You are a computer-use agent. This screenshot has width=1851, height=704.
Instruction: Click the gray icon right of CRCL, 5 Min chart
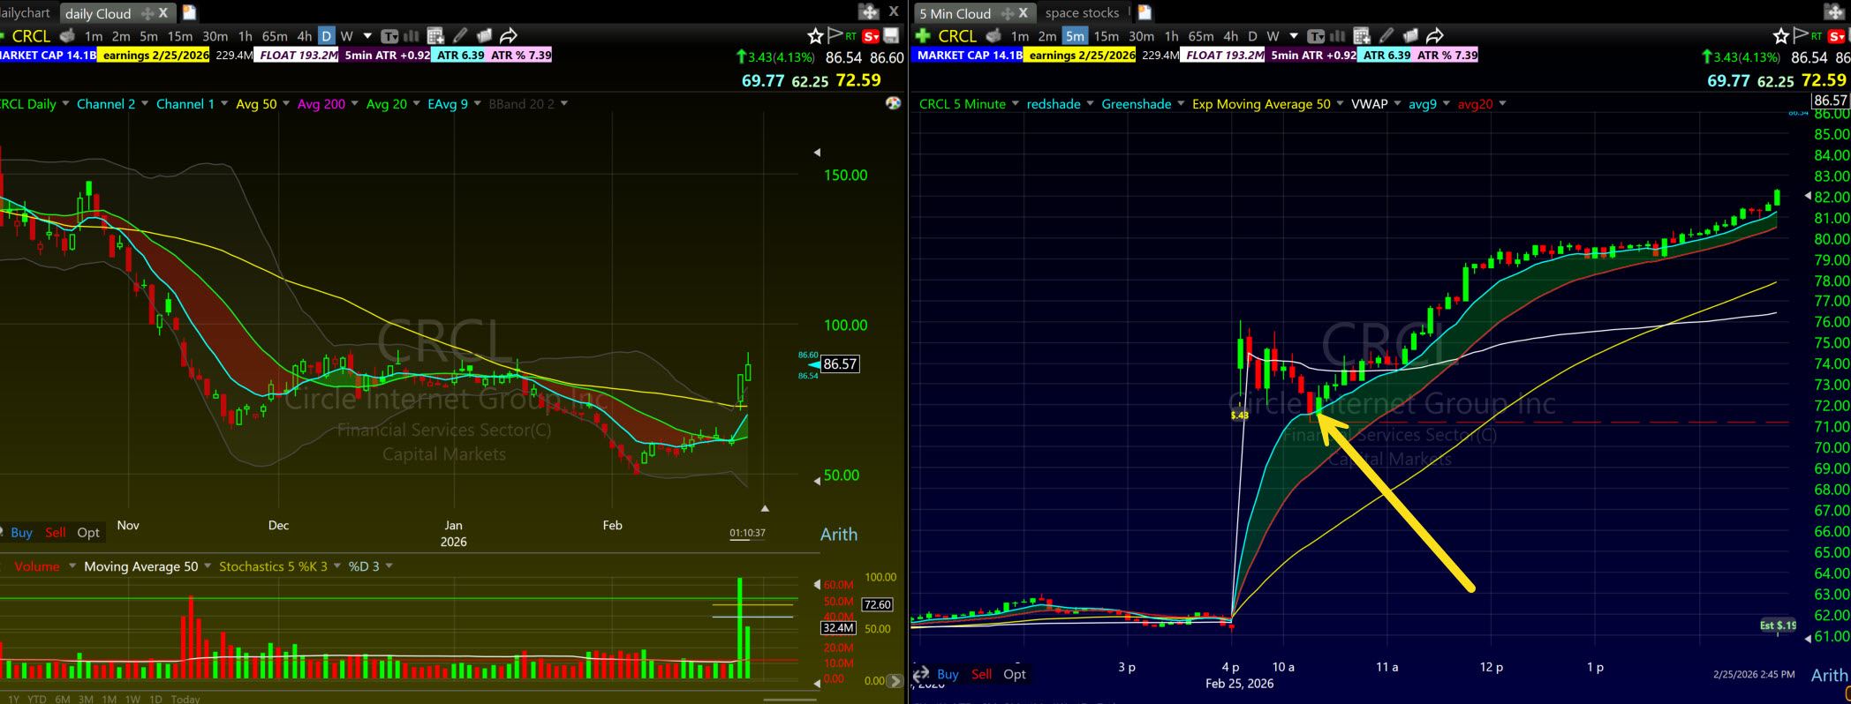click(993, 35)
